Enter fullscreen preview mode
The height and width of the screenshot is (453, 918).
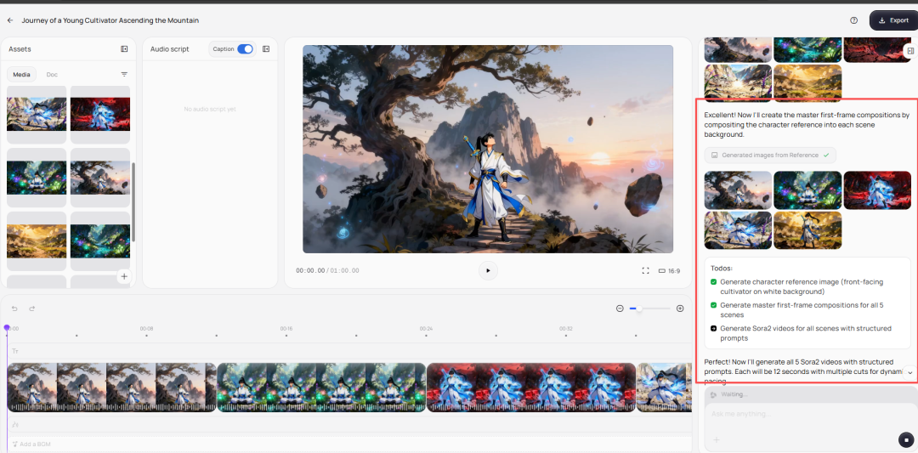click(645, 270)
